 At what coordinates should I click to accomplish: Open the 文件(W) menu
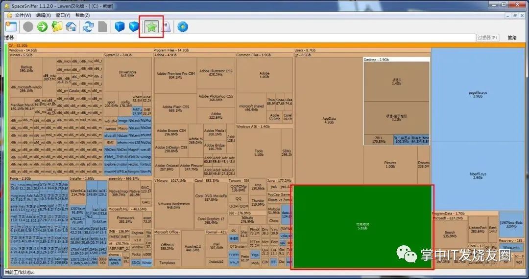pos(23,15)
